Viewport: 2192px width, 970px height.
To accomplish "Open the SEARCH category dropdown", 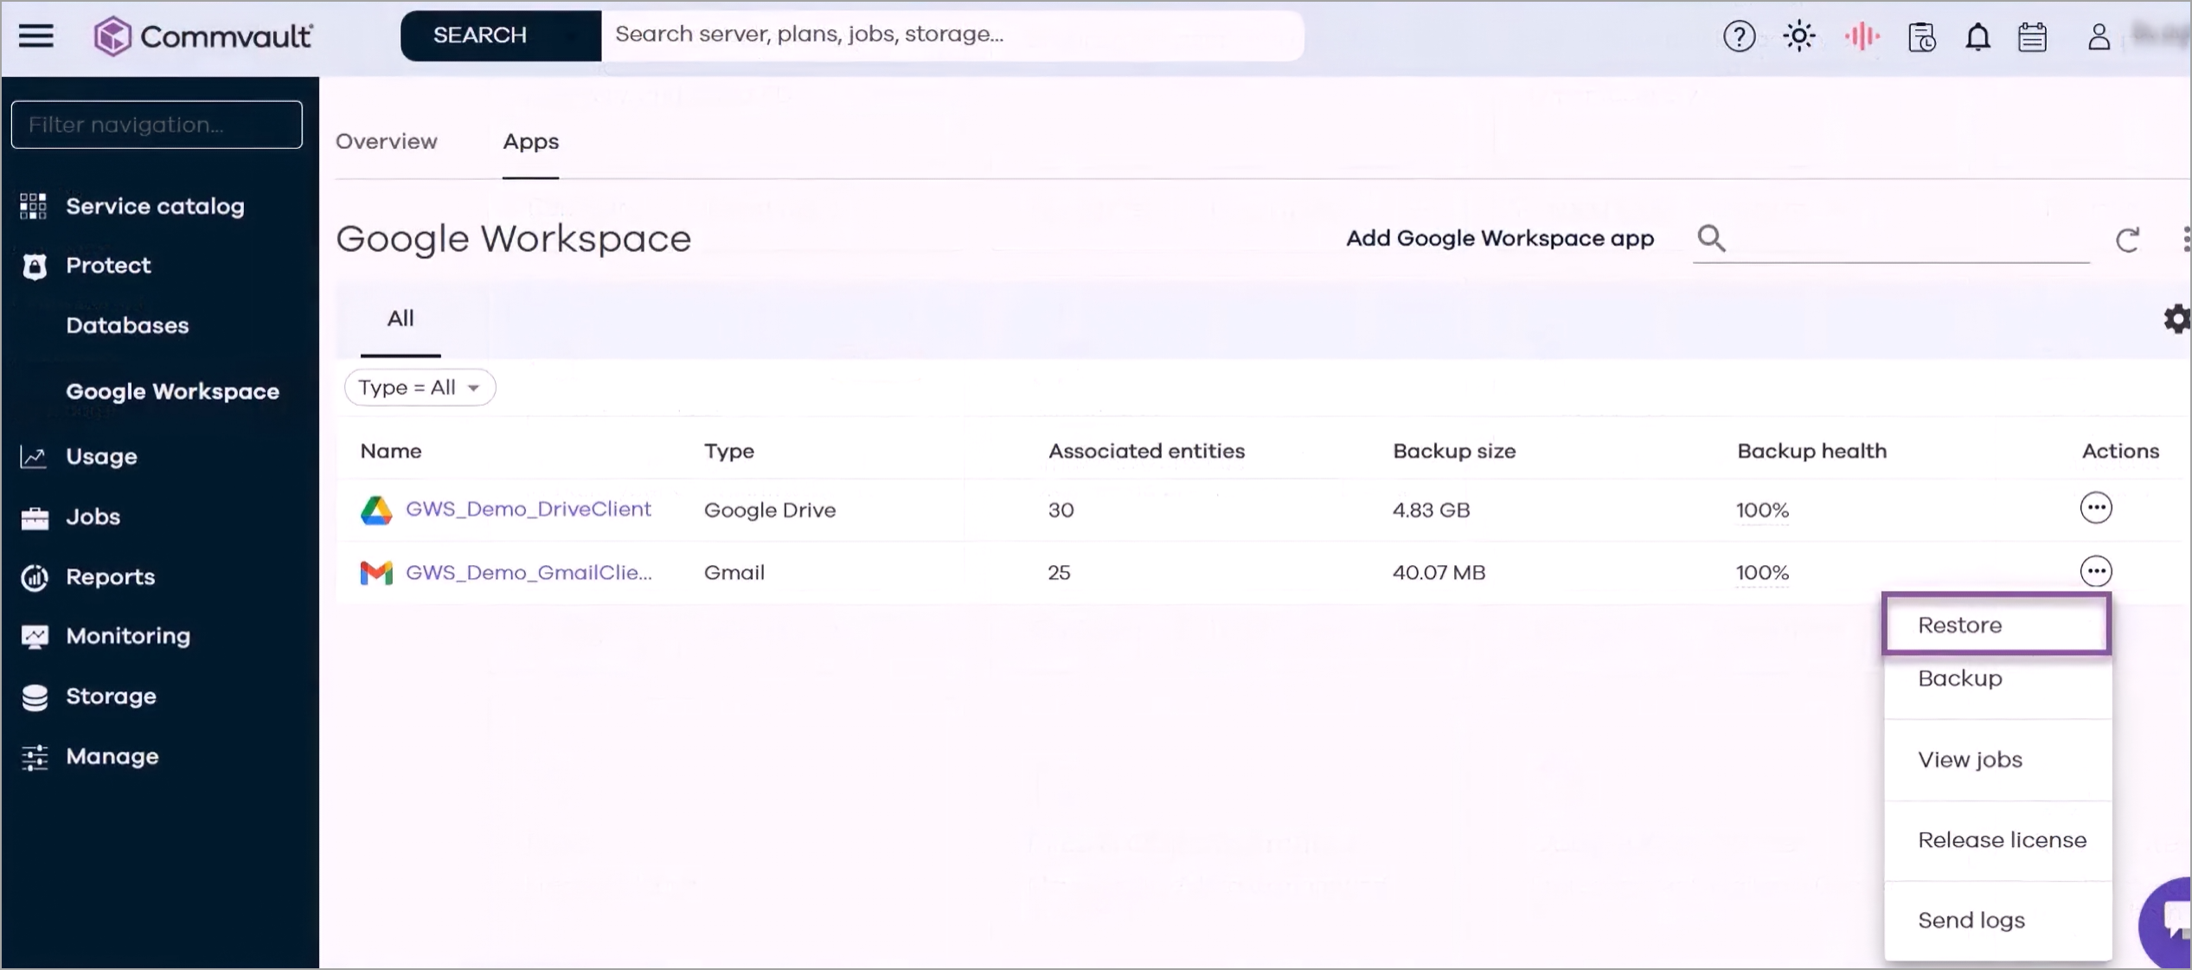I will [x=500, y=35].
